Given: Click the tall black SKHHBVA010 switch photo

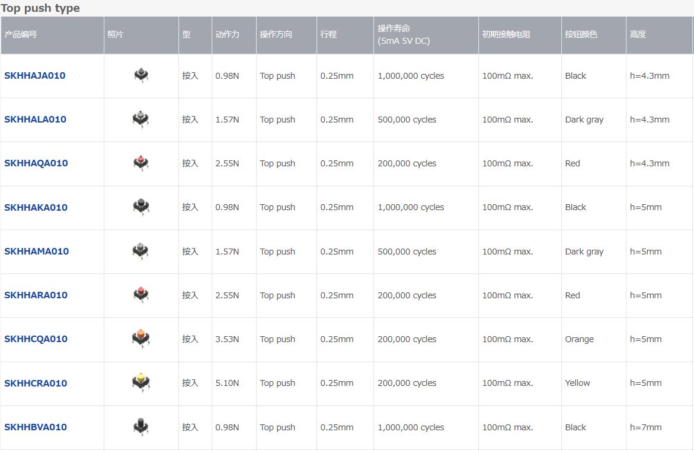Looking at the screenshot, I should pyautogui.click(x=141, y=427).
